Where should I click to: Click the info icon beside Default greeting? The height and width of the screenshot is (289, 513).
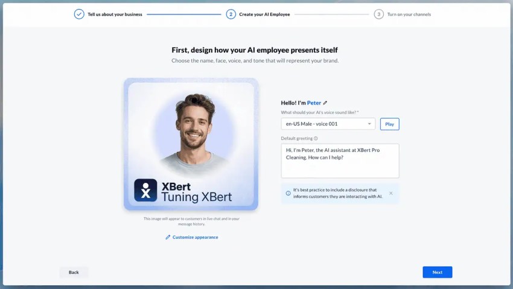pos(316,138)
